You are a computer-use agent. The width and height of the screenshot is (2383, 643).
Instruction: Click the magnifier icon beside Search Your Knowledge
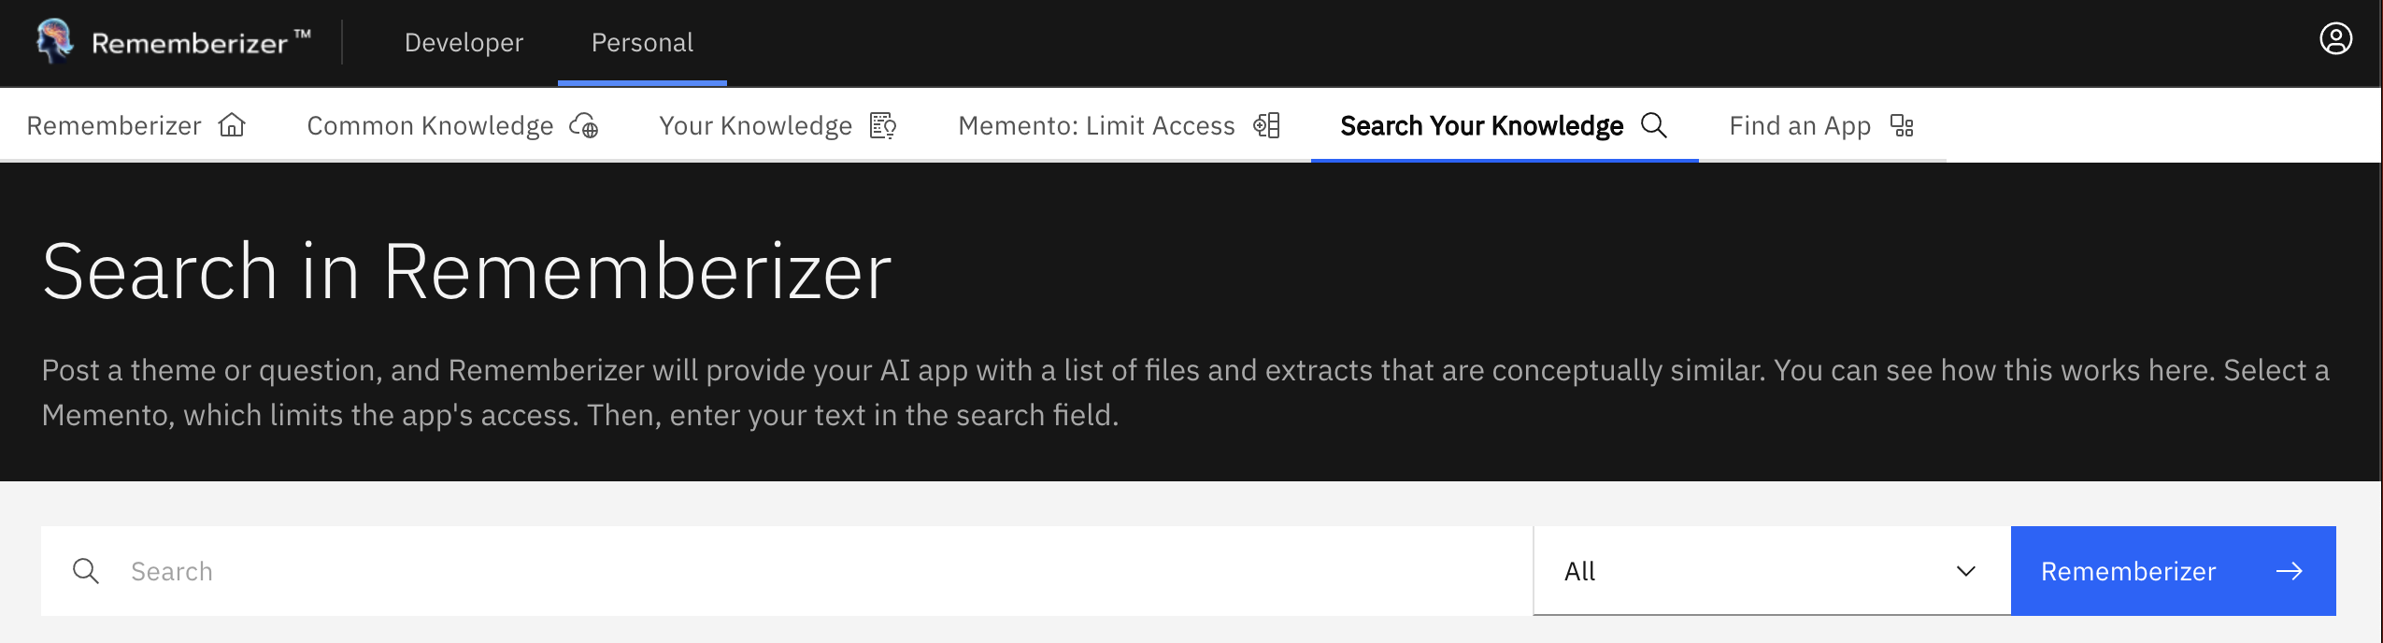pos(1654,124)
